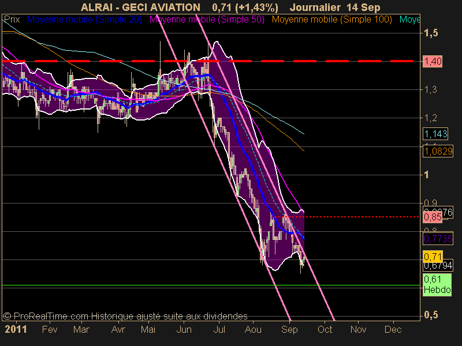This screenshot has height=346, width=462.
Task: Click the "Jul" month label
Action: click(219, 329)
